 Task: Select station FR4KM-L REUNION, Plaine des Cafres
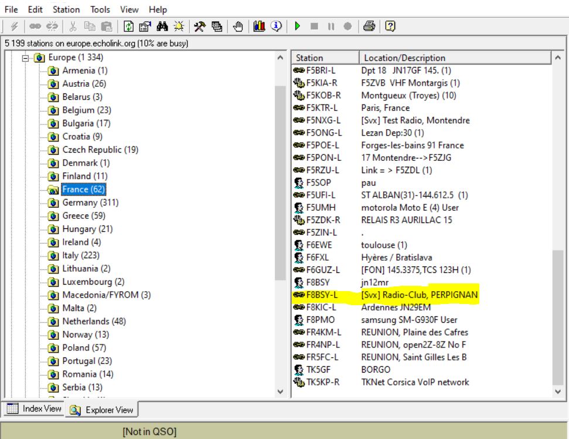(x=381, y=333)
